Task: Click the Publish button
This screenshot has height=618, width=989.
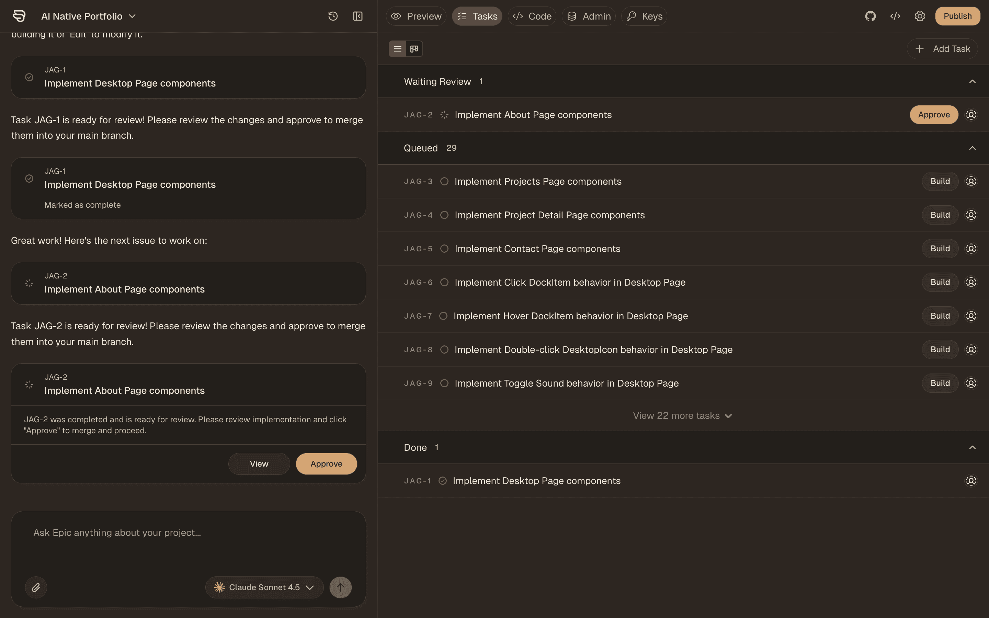Action: tap(957, 16)
